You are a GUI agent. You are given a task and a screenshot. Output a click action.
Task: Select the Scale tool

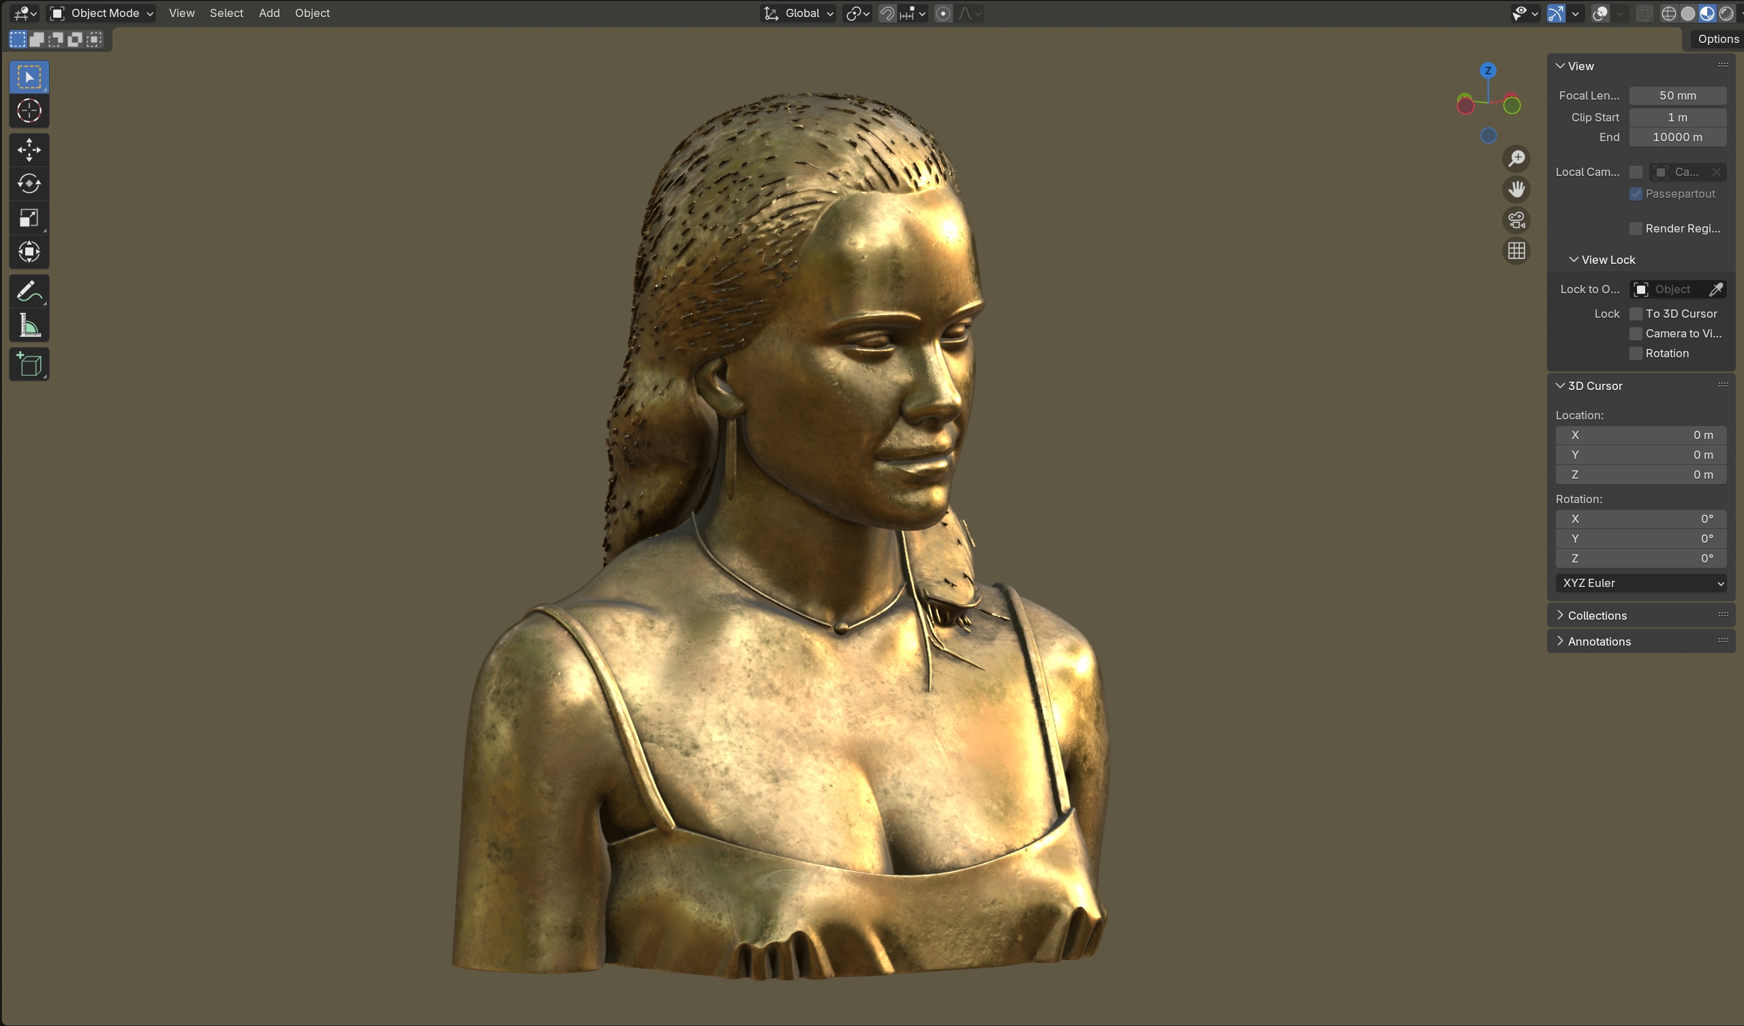[x=29, y=218]
